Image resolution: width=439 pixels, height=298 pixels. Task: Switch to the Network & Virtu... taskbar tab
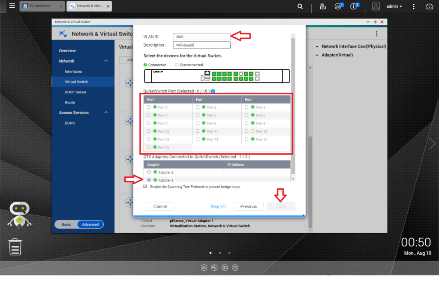tap(89, 6)
